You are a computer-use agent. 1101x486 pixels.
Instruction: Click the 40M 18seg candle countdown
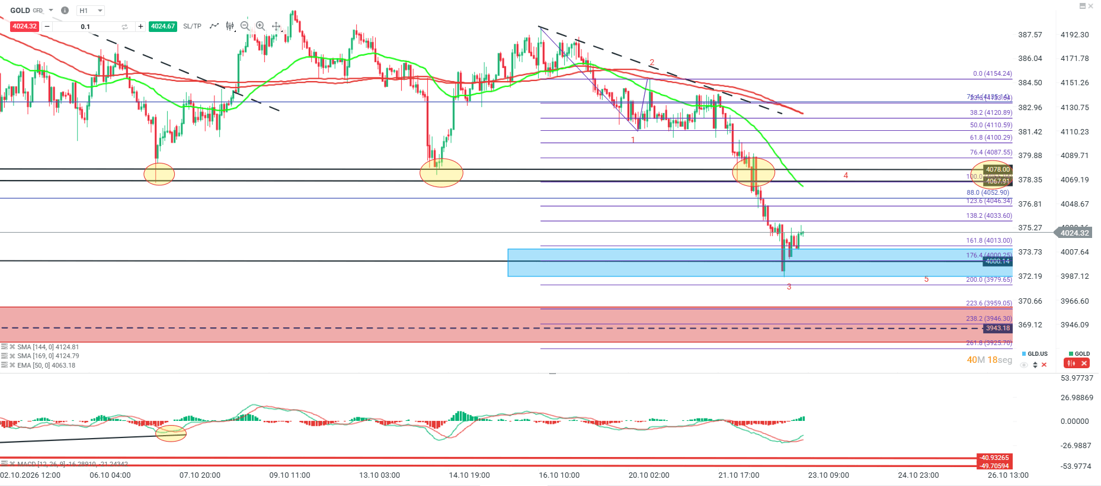(x=990, y=360)
